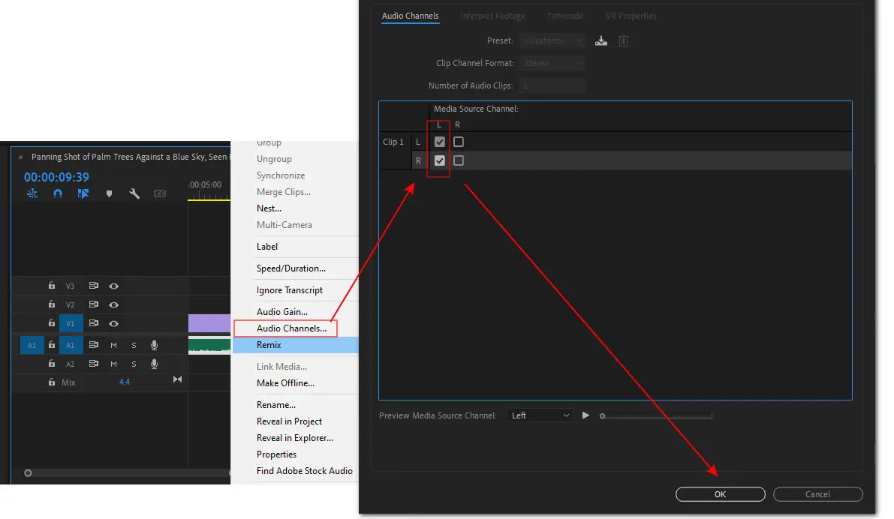Mute audio track A2

click(113, 364)
